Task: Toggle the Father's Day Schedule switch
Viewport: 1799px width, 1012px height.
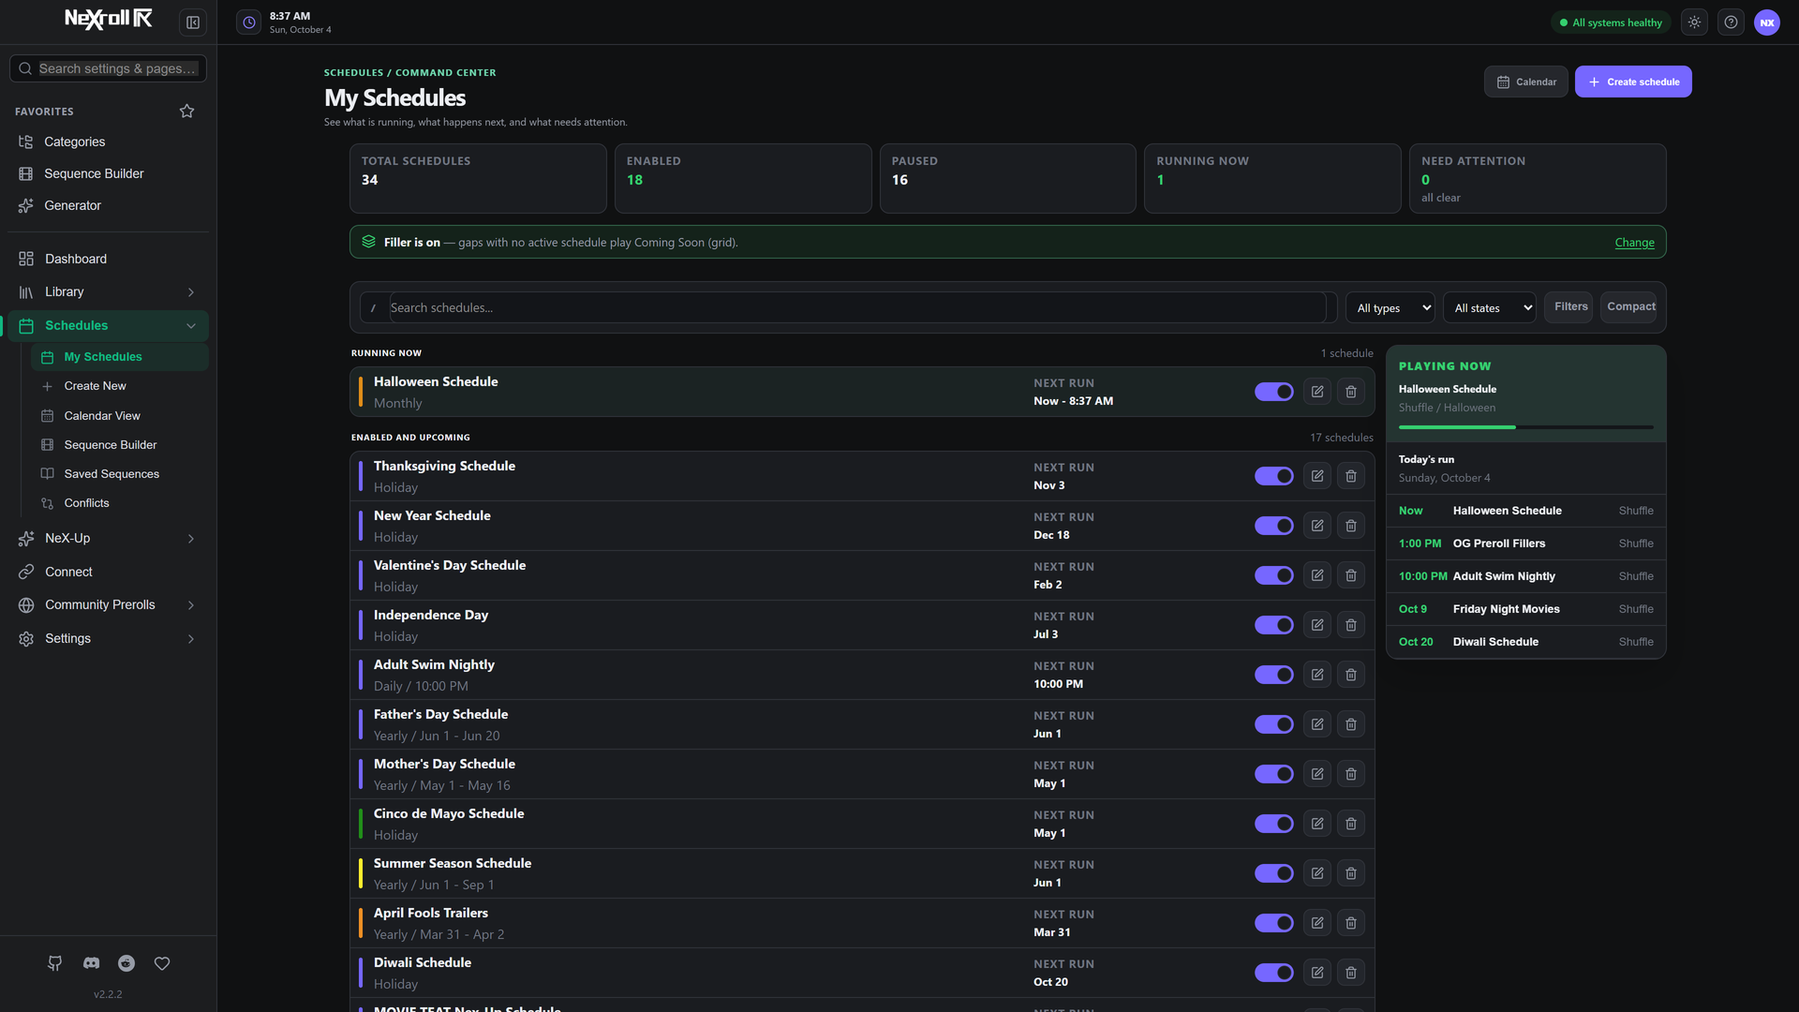Action: 1274,724
